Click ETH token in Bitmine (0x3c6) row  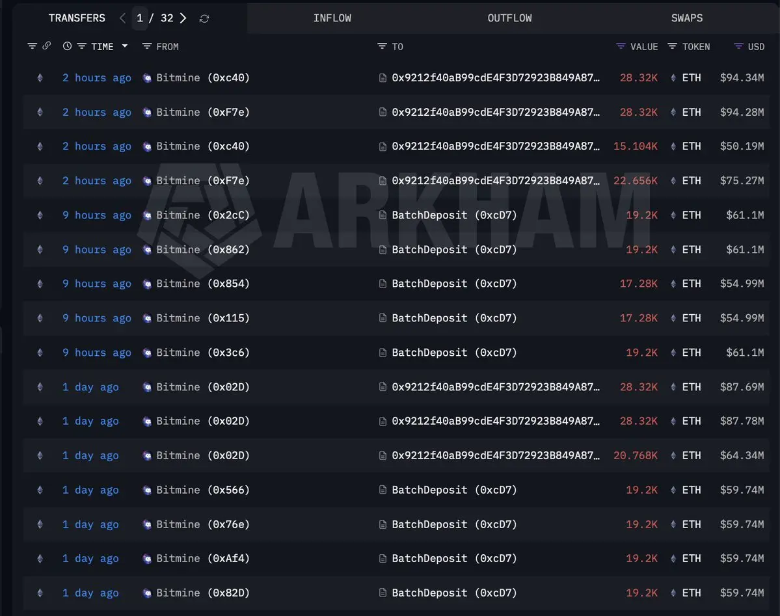686,353
